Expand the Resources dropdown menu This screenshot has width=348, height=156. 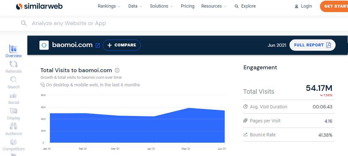pos(214,6)
